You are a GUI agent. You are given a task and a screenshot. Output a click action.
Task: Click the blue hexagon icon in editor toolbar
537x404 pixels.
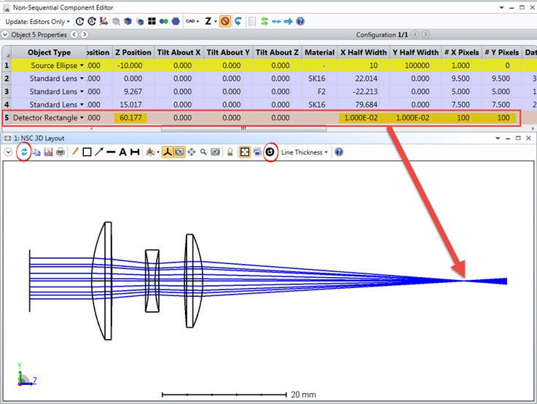click(176, 22)
